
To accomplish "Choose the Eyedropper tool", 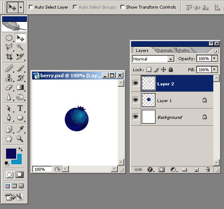I will tap(20, 129).
